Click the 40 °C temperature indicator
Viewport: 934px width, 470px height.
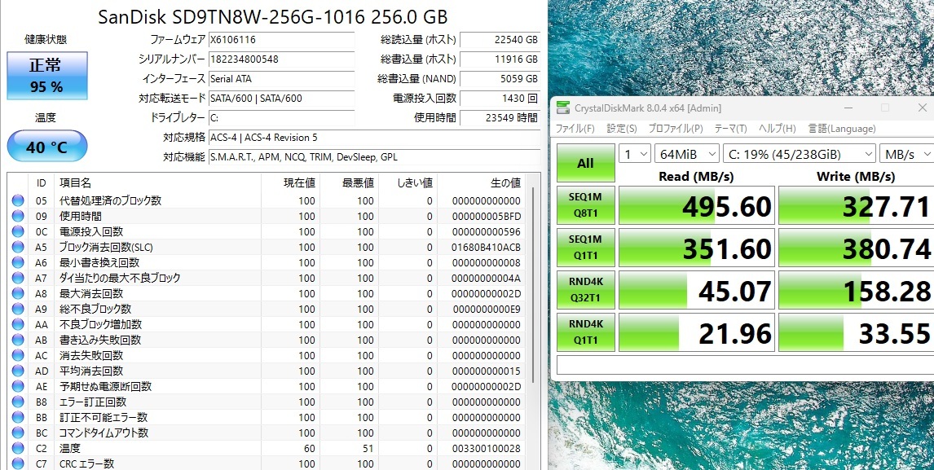click(x=47, y=146)
